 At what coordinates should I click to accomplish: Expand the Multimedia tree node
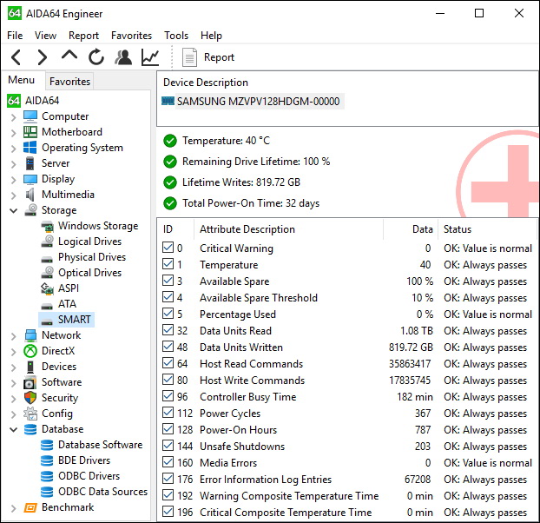[x=13, y=195]
